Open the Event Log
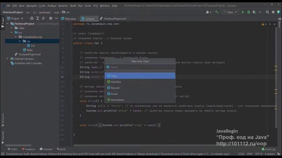This screenshot has width=282, height=158. point(268,149)
